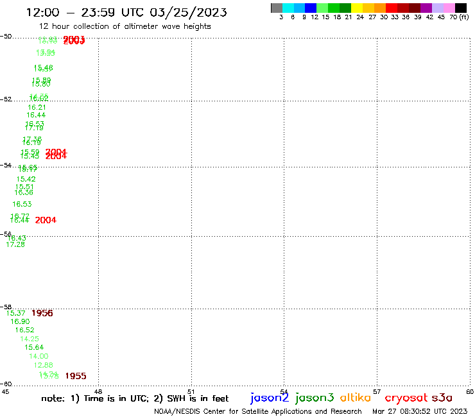This screenshot has width=475, height=417.
Task: Click the latitude axis label -60
Action: [x=6, y=384]
